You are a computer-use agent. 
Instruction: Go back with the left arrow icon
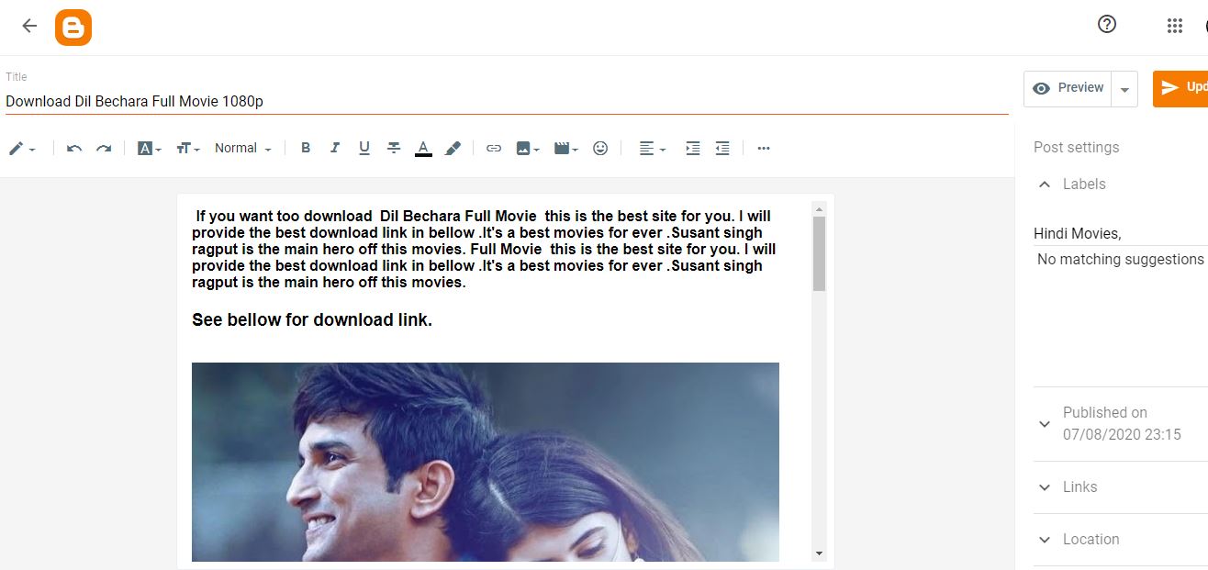pos(29,26)
